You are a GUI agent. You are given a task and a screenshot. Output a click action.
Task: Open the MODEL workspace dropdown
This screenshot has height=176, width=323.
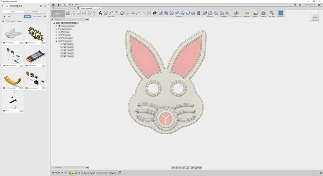point(59,13)
